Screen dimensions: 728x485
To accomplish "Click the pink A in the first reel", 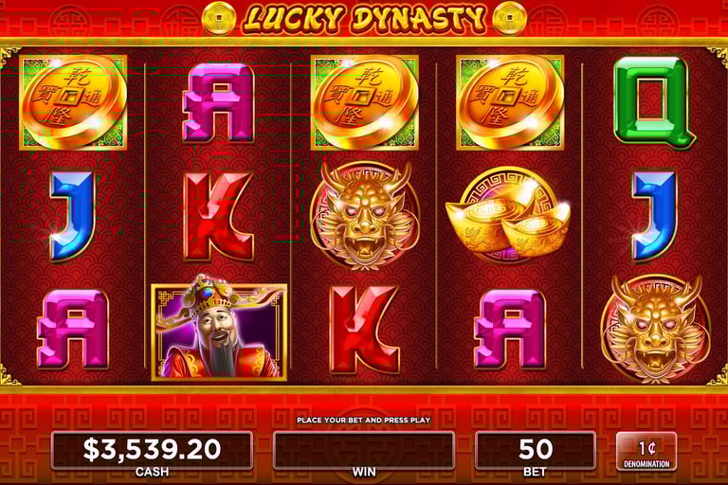I will coord(73,329).
